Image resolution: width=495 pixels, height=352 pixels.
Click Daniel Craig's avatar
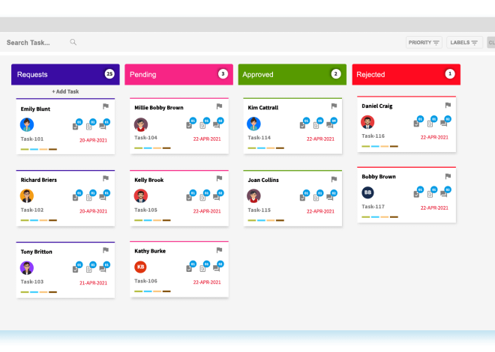coord(367,122)
